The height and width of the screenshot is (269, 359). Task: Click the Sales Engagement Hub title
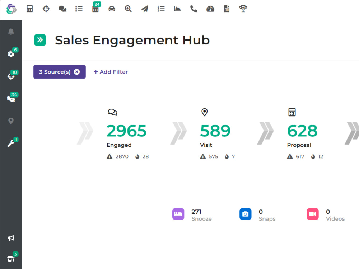132,40
